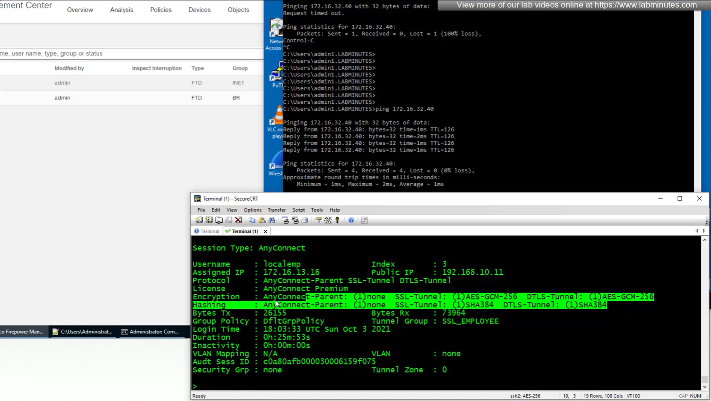Switch to the first Terminal tab
The width and height of the screenshot is (711, 401).
point(207,231)
